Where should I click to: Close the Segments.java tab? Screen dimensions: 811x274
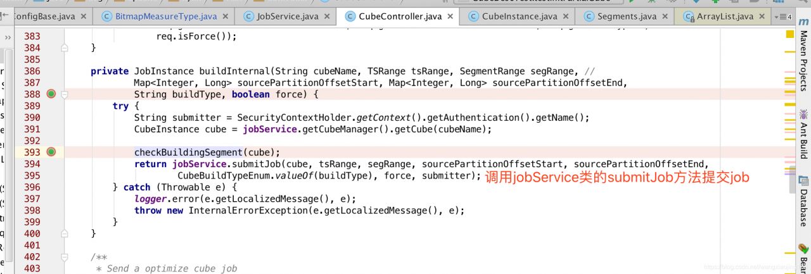(x=665, y=17)
